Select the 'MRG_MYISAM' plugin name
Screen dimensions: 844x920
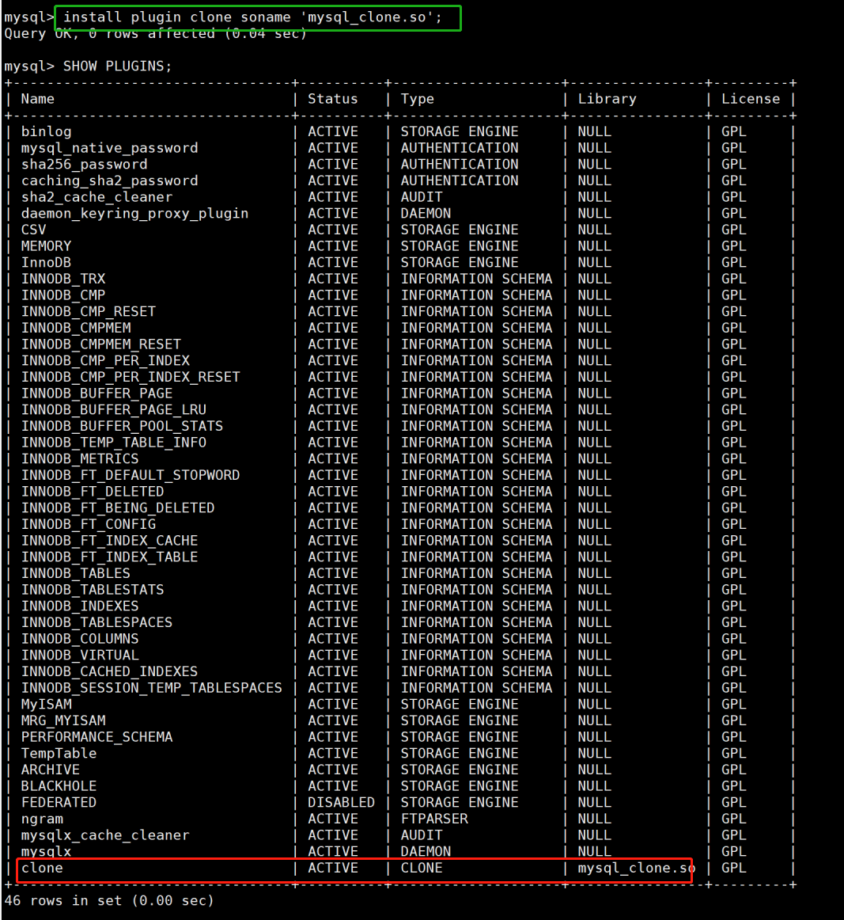point(63,720)
